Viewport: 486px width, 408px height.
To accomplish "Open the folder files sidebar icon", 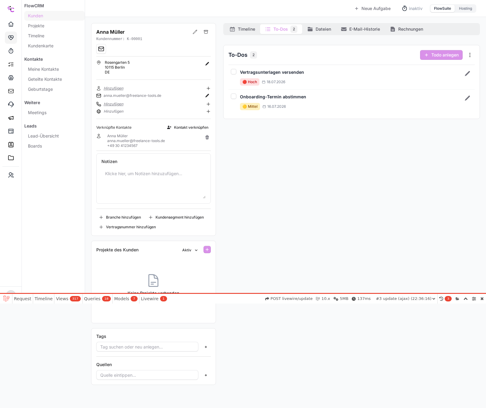I will 11,158.
